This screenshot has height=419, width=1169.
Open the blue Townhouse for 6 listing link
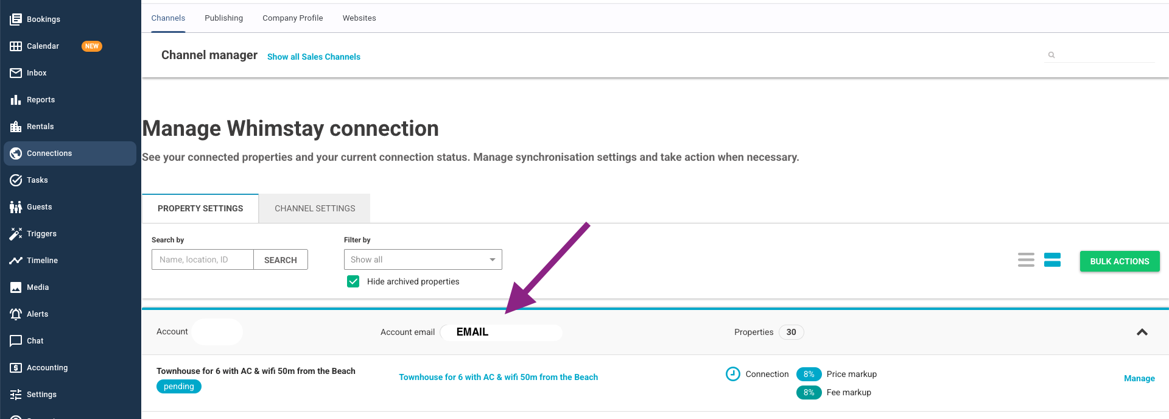point(499,377)
